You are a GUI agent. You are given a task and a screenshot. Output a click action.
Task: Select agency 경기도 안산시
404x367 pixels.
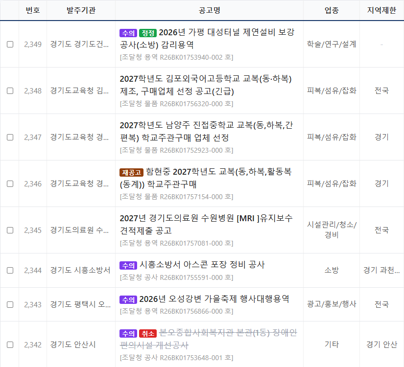(73, 345)
